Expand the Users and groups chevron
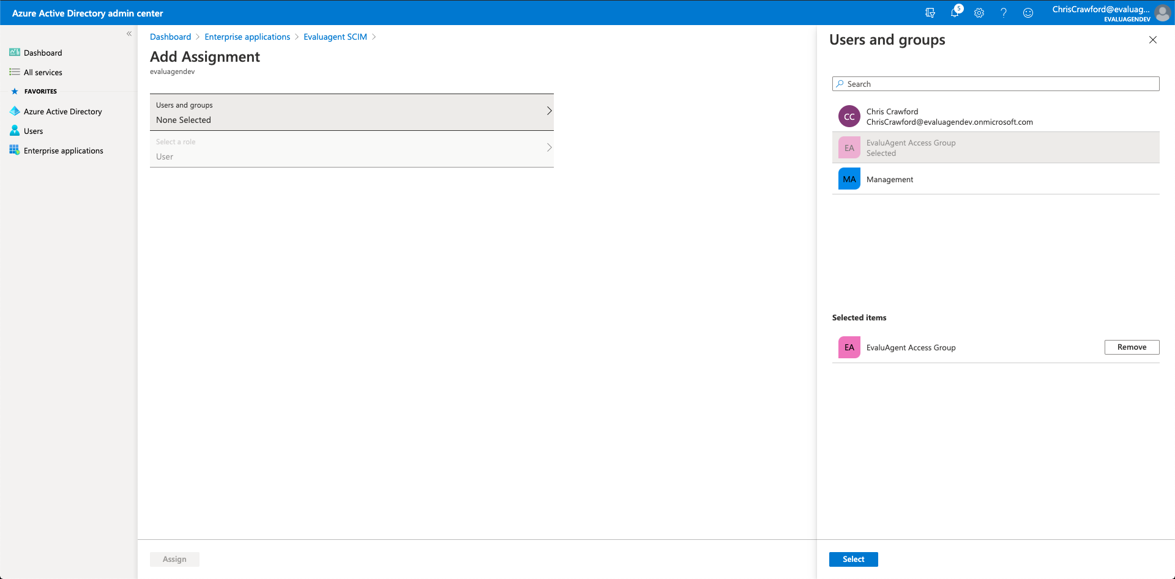Image resolution: width=1175 pixels, height=579 pixels. point(549,111)
